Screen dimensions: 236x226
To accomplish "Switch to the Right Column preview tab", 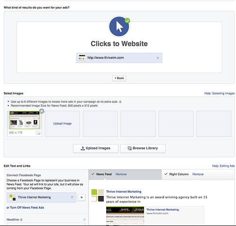I will click(x=179, y=174).
